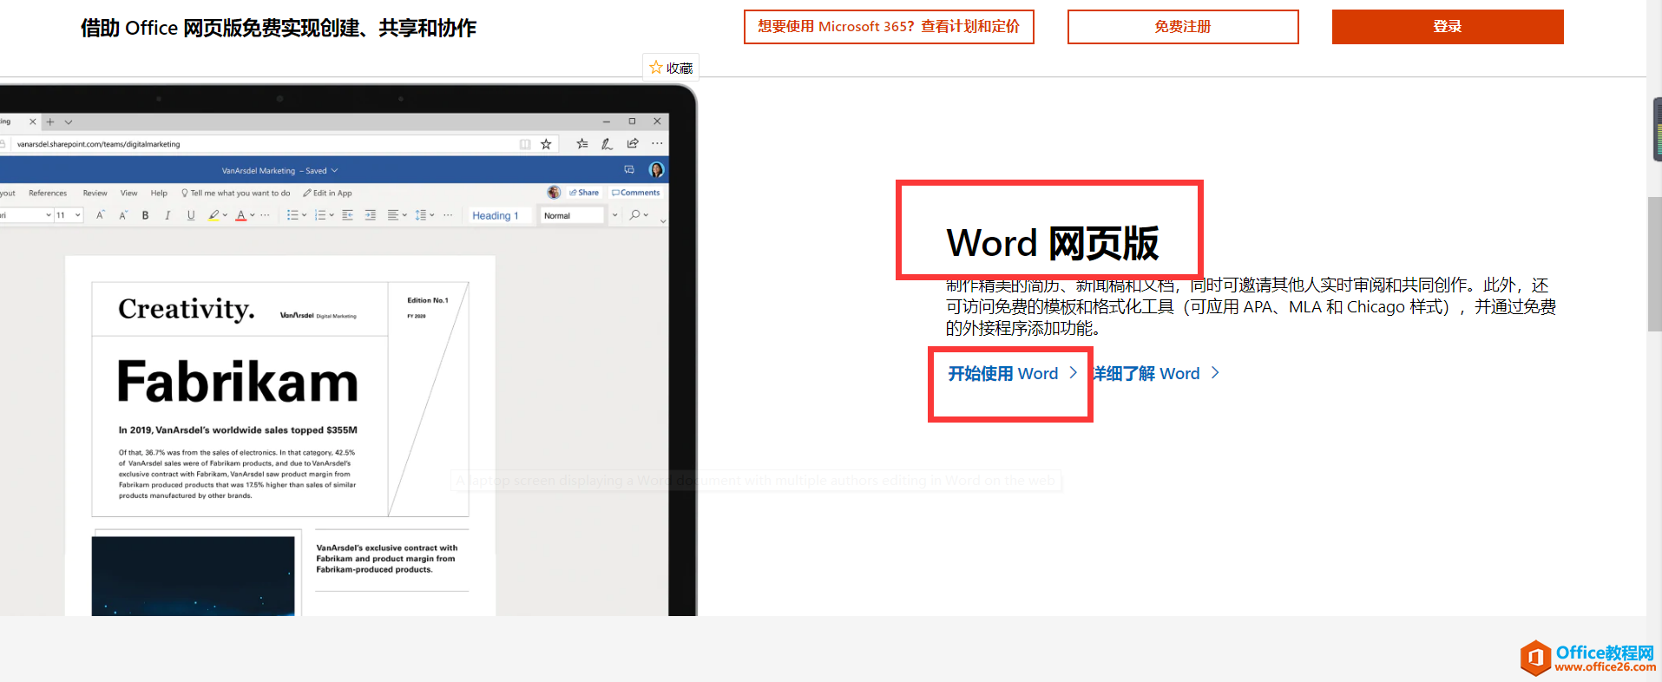Toggle Underline formatting
The image size is (1662, 682).
click(191, 215)
